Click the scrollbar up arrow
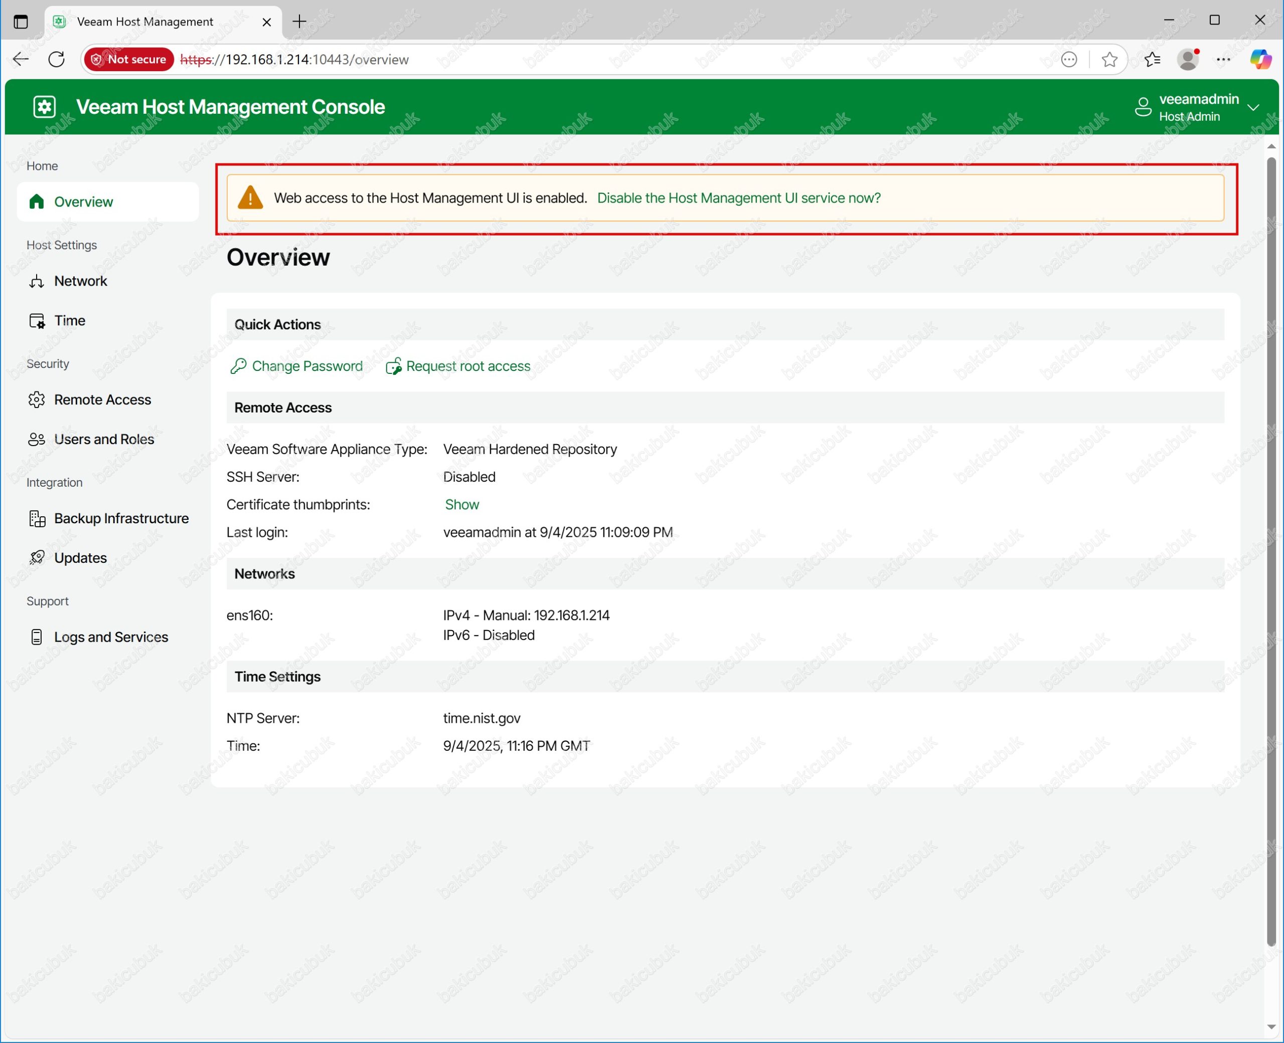The height and width of the screenshot is (1043, 1284). [x=1271, y=146]
